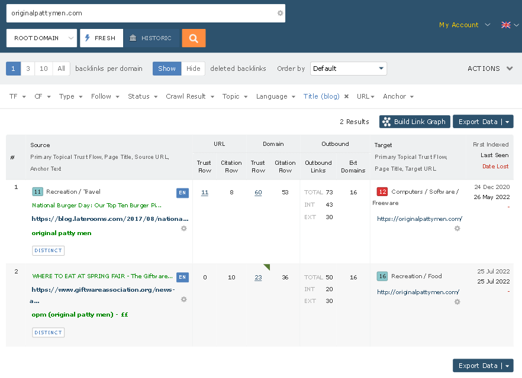Screen dimensions: 522x378
Task: Open the blog.laterooms.com backlink URL
Action: tap(109, 219)
